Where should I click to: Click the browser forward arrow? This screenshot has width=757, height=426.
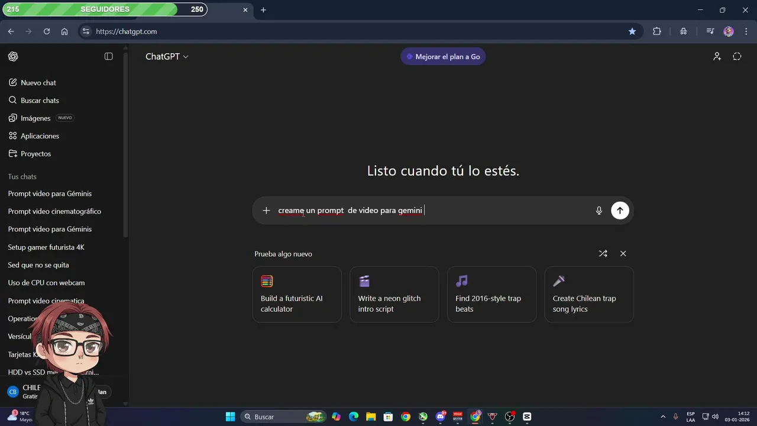pyautogui.click(x=28, y=31)
